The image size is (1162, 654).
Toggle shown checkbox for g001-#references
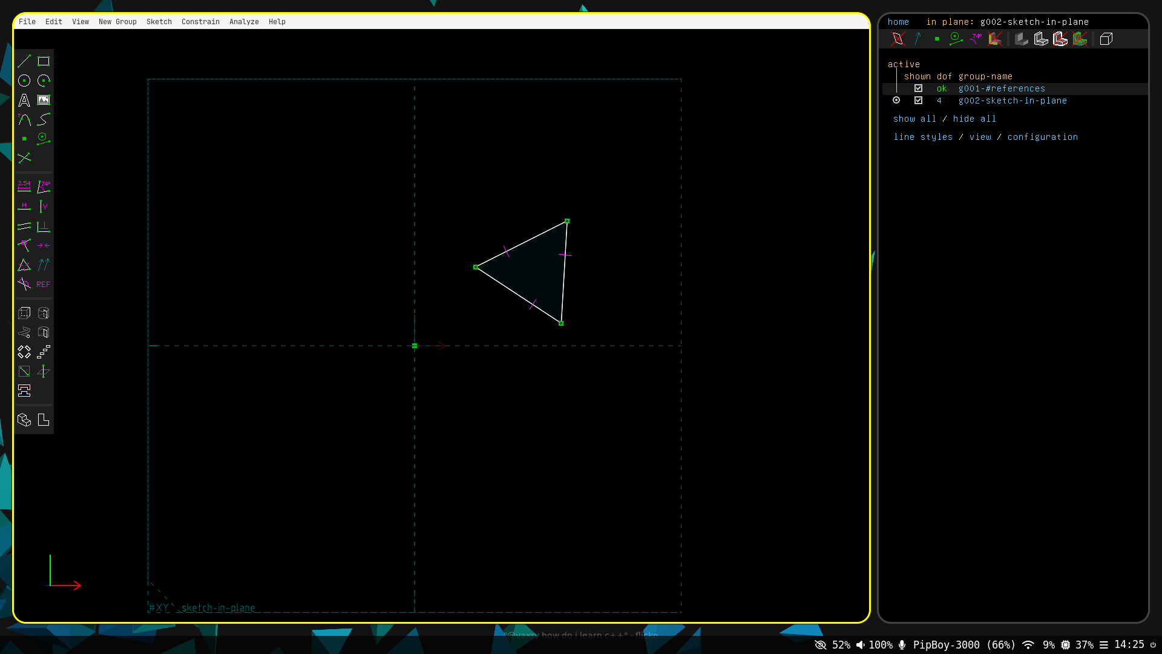[x=918, y=88]
